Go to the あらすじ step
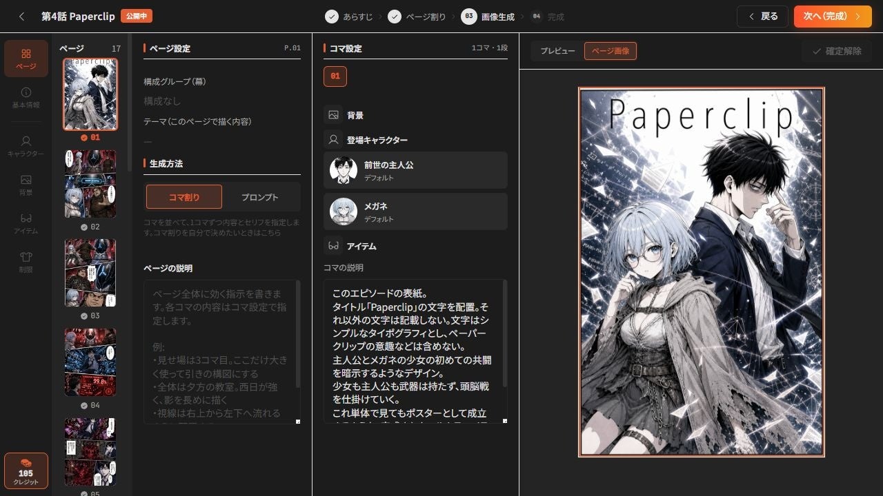 (349, 17)
